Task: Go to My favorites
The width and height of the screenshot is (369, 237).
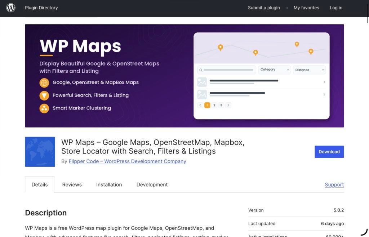Action: (x=306, y=8)
